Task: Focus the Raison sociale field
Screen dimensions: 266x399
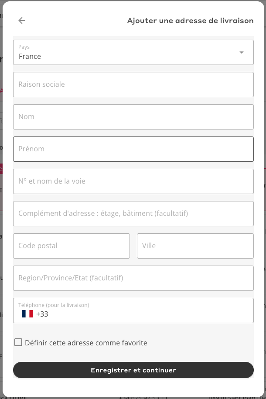Action: (133, 85)
